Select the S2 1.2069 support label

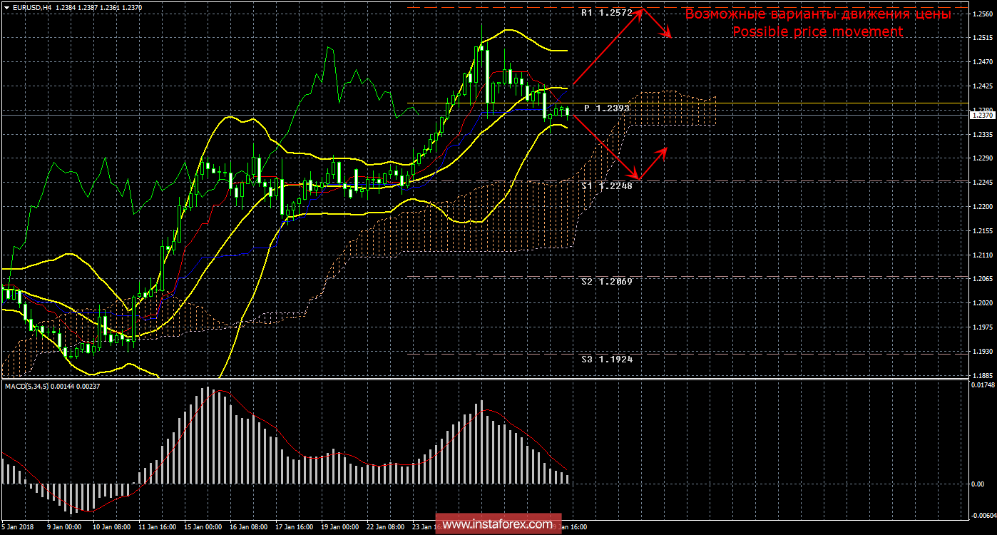[606, 282]
